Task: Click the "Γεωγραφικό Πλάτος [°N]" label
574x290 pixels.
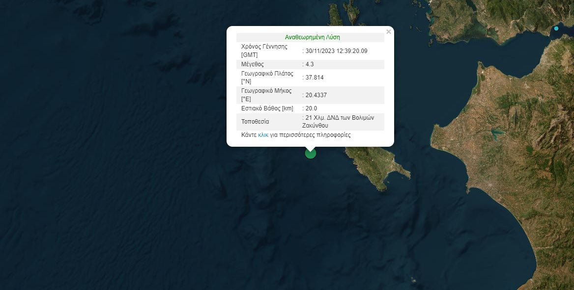Action: (x=267, y=78)
